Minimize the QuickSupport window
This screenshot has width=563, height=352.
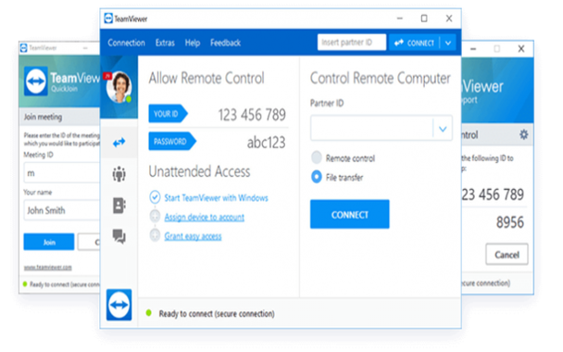[x=473, y=49]
